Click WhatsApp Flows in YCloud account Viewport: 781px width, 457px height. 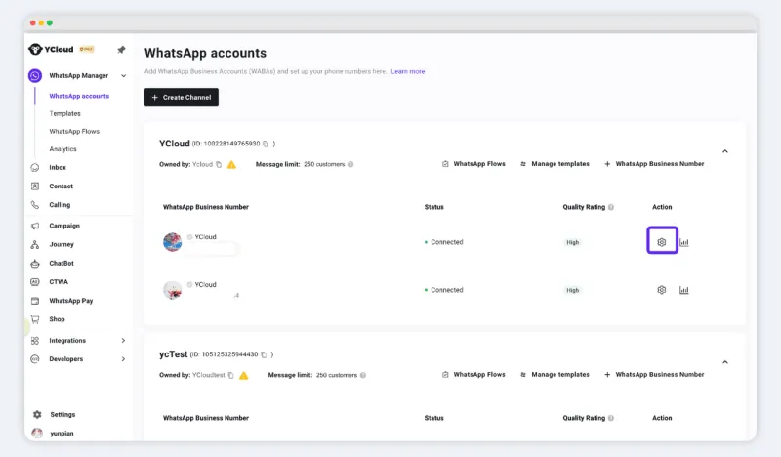coord(473,164)
